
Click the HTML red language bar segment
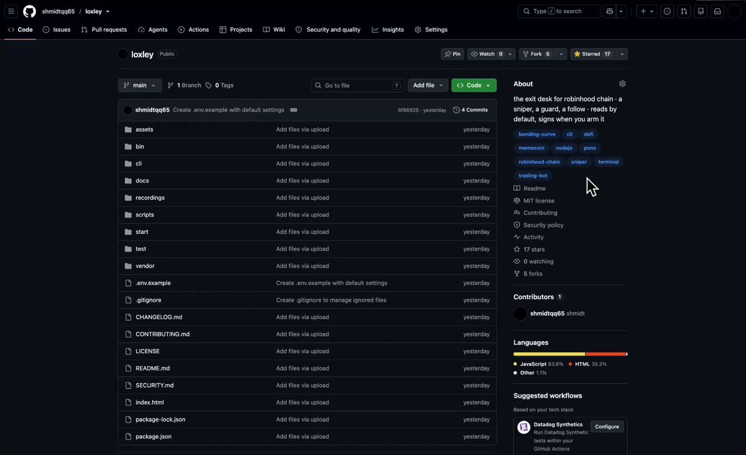[605, 354]
